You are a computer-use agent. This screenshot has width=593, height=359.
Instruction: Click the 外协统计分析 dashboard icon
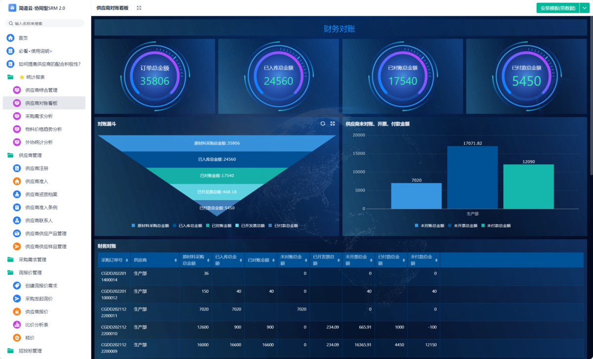pos(17,142)
